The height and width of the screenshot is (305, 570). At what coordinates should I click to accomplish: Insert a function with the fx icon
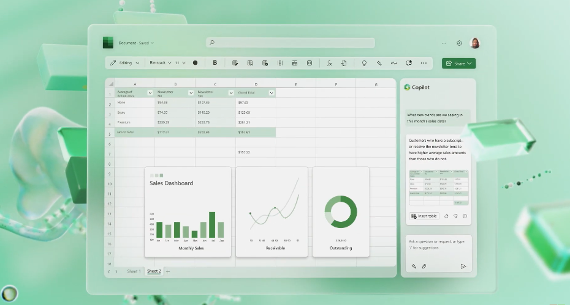tap(329, 63)
